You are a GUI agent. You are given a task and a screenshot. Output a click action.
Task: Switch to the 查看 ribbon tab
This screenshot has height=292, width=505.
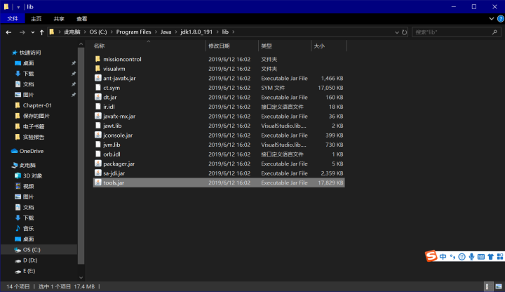click(82, 19)
